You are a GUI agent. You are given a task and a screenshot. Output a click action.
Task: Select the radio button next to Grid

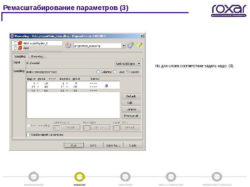click(x=15, y=48)
